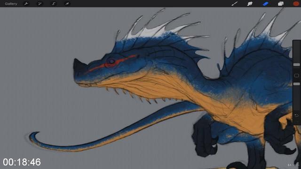
Task: Tap the undo arrow in sidebar
Action: point(296,115)
